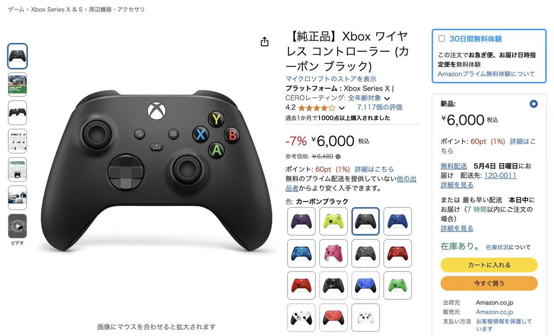Select the 新品 radio button

click(534, 104)
